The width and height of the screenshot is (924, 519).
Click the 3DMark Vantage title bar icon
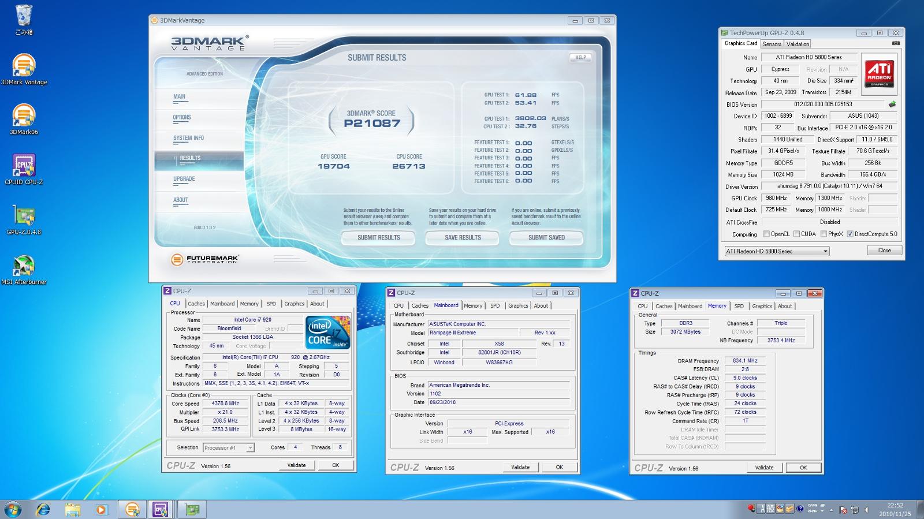[x=154, y=20]
